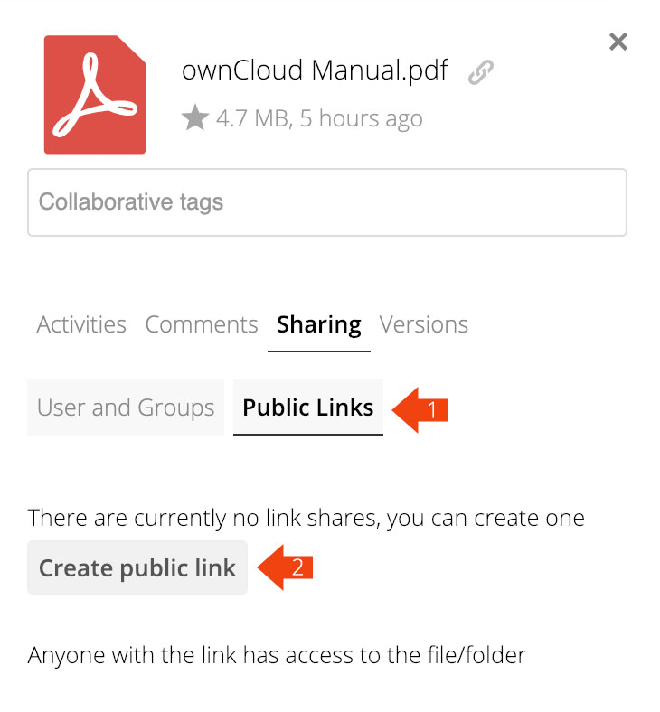Click the red arrow numbered 2

[x=287, y=567]
